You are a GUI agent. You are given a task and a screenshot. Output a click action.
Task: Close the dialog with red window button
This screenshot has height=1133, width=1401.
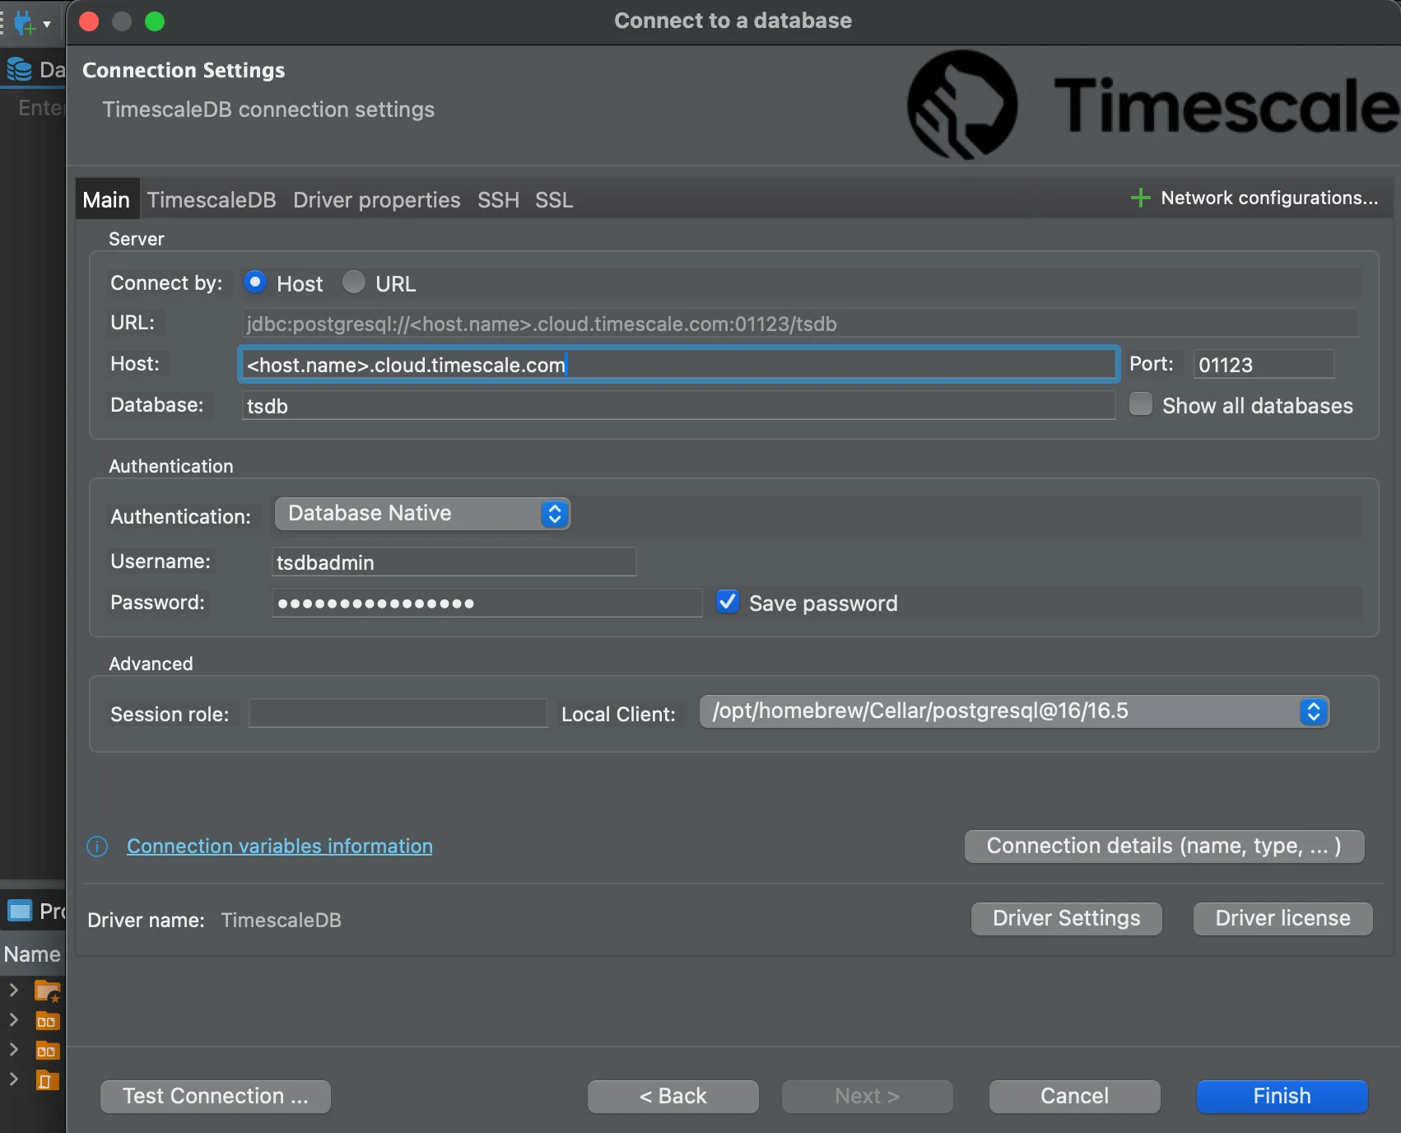click(x=89, y=21)
